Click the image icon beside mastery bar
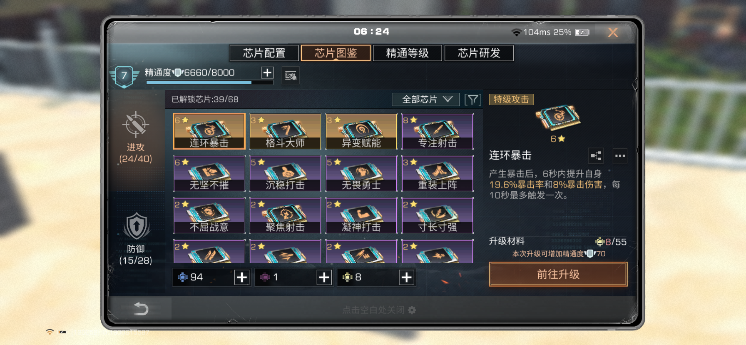Screen dimensions: 746x345 click(291, 75)
